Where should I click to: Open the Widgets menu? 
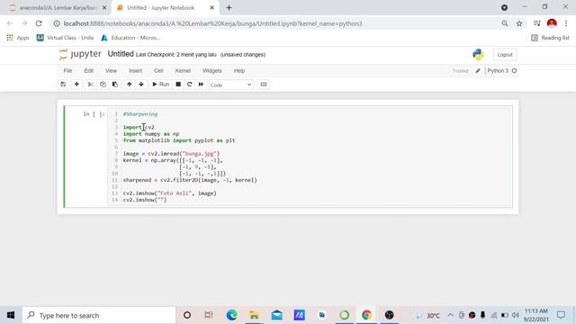[212, 71]
